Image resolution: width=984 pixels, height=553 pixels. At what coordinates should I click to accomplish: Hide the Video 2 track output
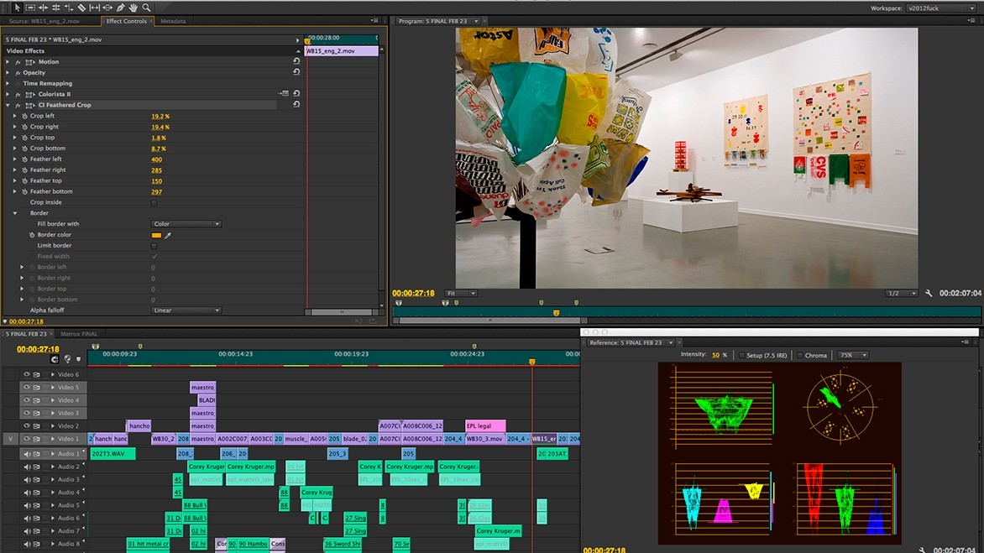(26, 425)
